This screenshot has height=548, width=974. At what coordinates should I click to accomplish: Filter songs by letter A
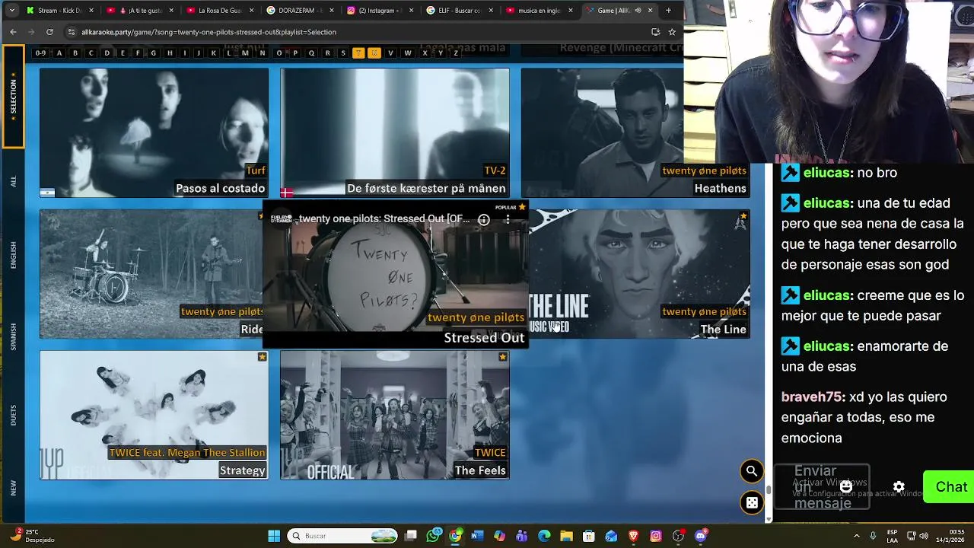point(59,53)
